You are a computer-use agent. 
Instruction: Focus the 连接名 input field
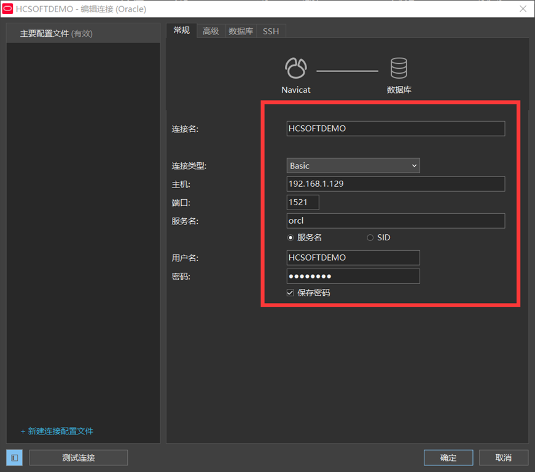396,128
